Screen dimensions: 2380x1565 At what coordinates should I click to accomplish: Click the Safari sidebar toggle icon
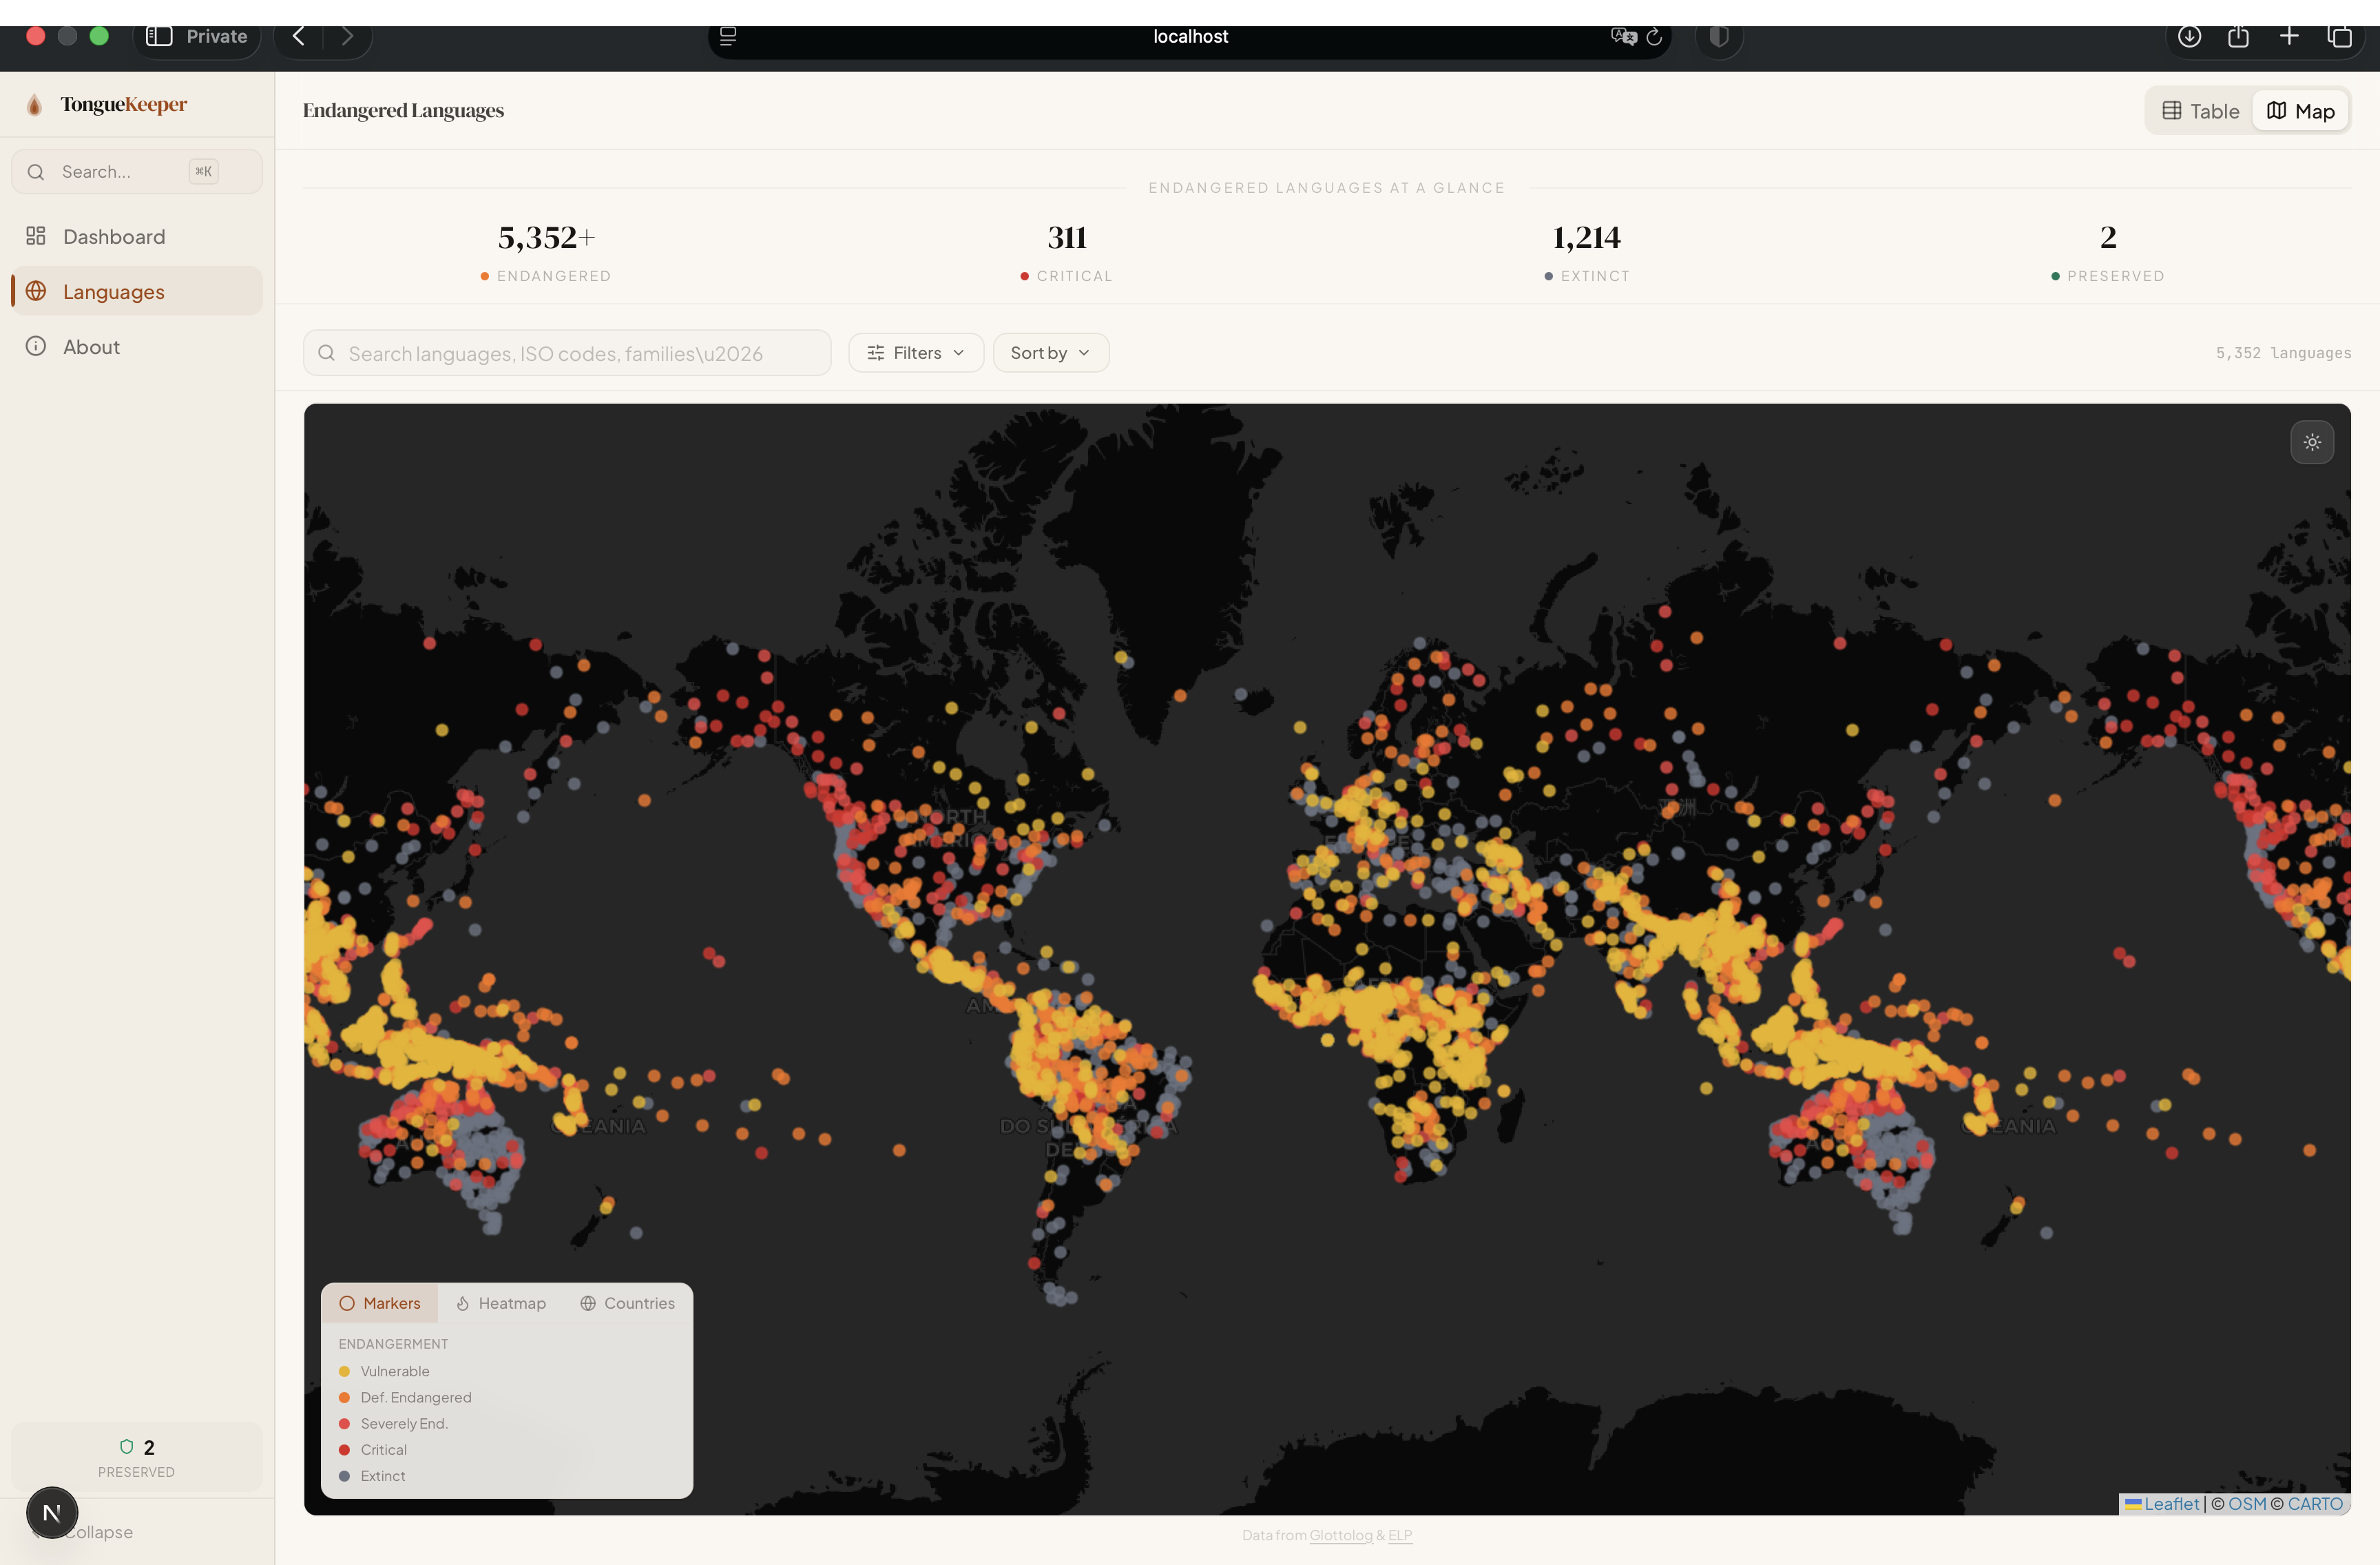click(x=159, y=36)
